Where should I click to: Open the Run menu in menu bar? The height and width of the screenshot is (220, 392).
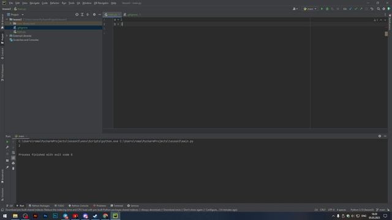tap(64, 3)
